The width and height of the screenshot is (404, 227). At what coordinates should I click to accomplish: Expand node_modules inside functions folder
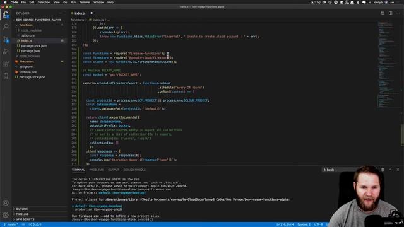click(31, 30)
